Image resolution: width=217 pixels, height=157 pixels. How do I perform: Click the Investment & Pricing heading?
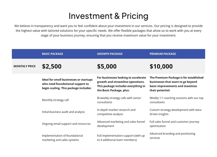(x=108, y=16)
